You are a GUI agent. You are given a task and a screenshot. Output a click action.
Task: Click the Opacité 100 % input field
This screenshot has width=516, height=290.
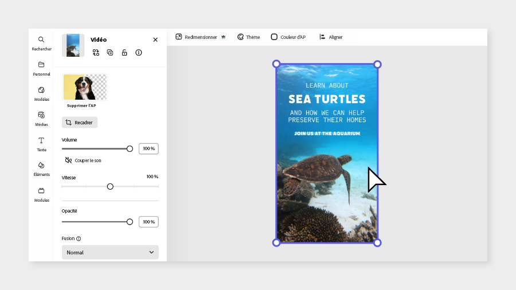click(148, 222)
